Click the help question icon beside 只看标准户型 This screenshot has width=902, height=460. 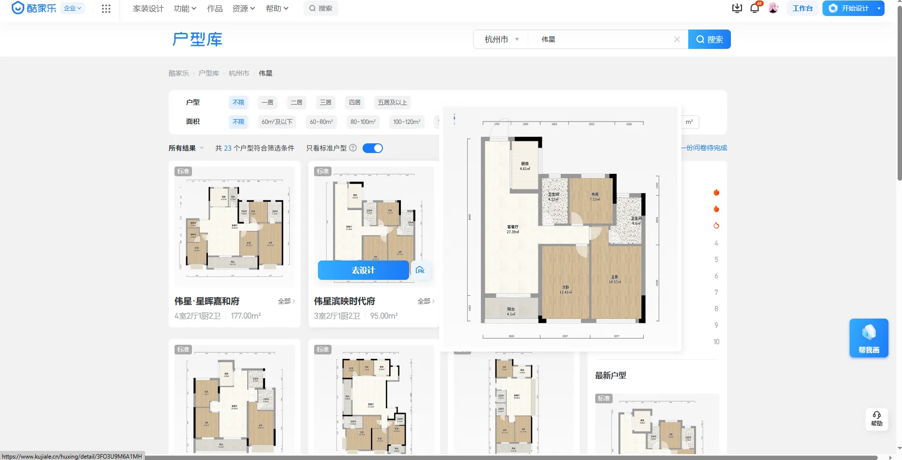coord(353,148)
